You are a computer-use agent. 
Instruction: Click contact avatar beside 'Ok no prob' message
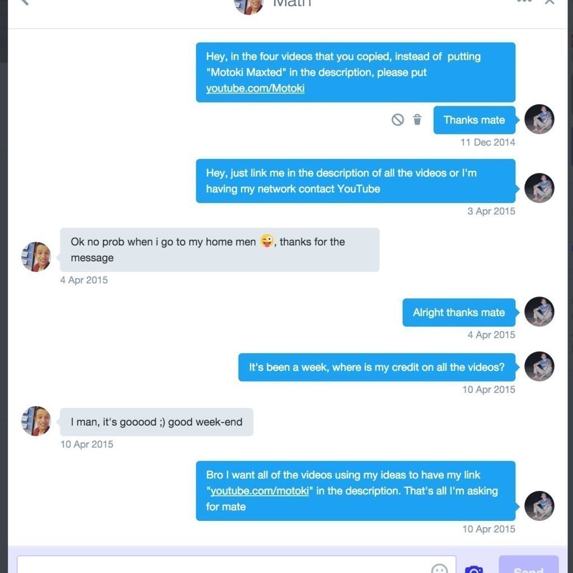pyautogui.click(x=36, y=256)
